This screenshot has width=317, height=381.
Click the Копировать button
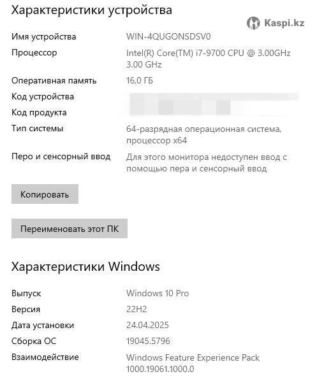click(45, 194)
